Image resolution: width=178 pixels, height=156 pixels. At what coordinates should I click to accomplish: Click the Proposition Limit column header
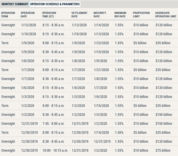click(x=141, y=15)
